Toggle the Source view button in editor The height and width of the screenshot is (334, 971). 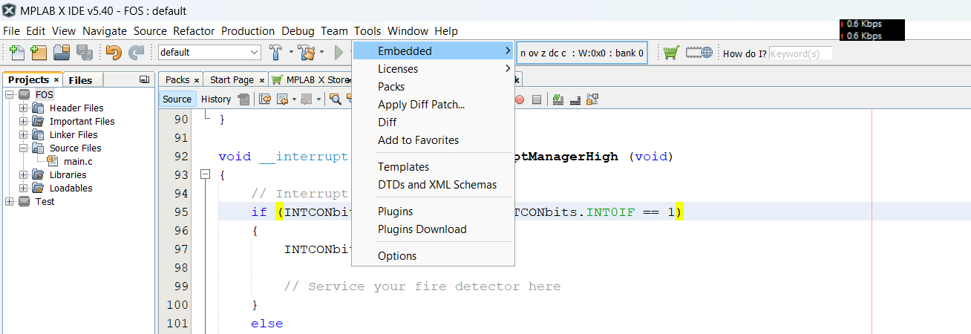click(x=177, y=99)
